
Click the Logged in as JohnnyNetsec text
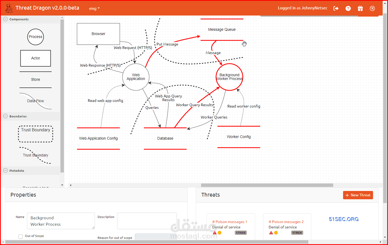pos(302,8)
